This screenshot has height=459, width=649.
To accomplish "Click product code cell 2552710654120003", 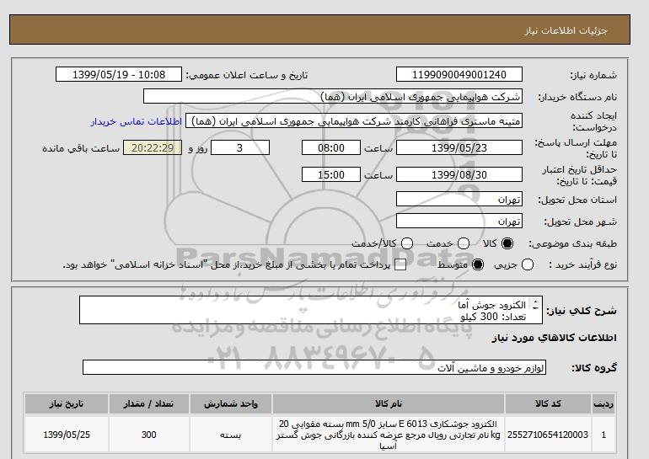I will coord(548,435).
